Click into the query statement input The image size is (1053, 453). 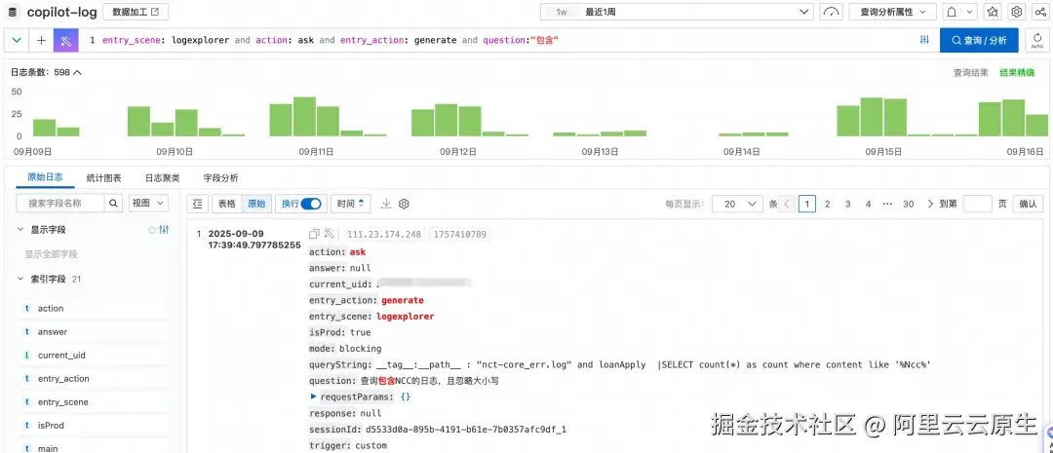pyautogui.click(x=497, y=40)
